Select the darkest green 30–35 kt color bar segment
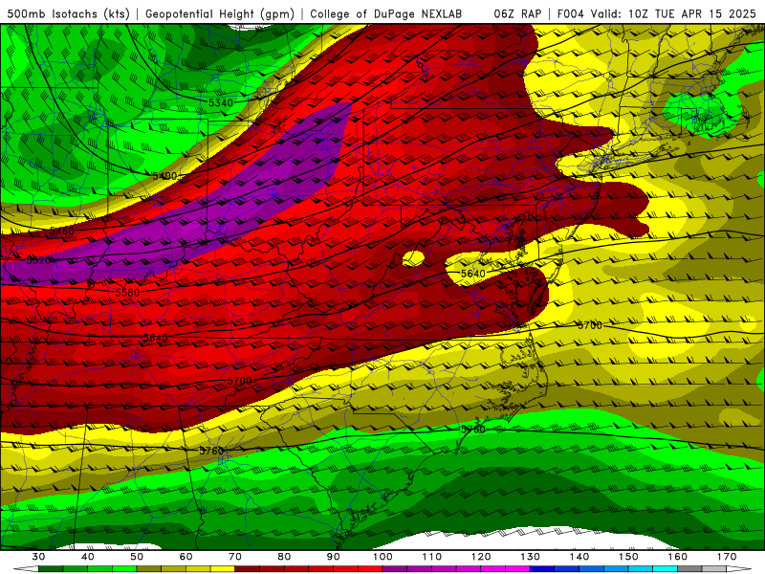This screenshot has width=765, height=574. click(x=51, y=569)
